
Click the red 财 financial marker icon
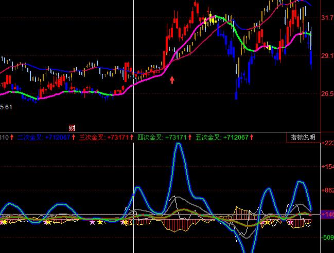pos(73,128)
